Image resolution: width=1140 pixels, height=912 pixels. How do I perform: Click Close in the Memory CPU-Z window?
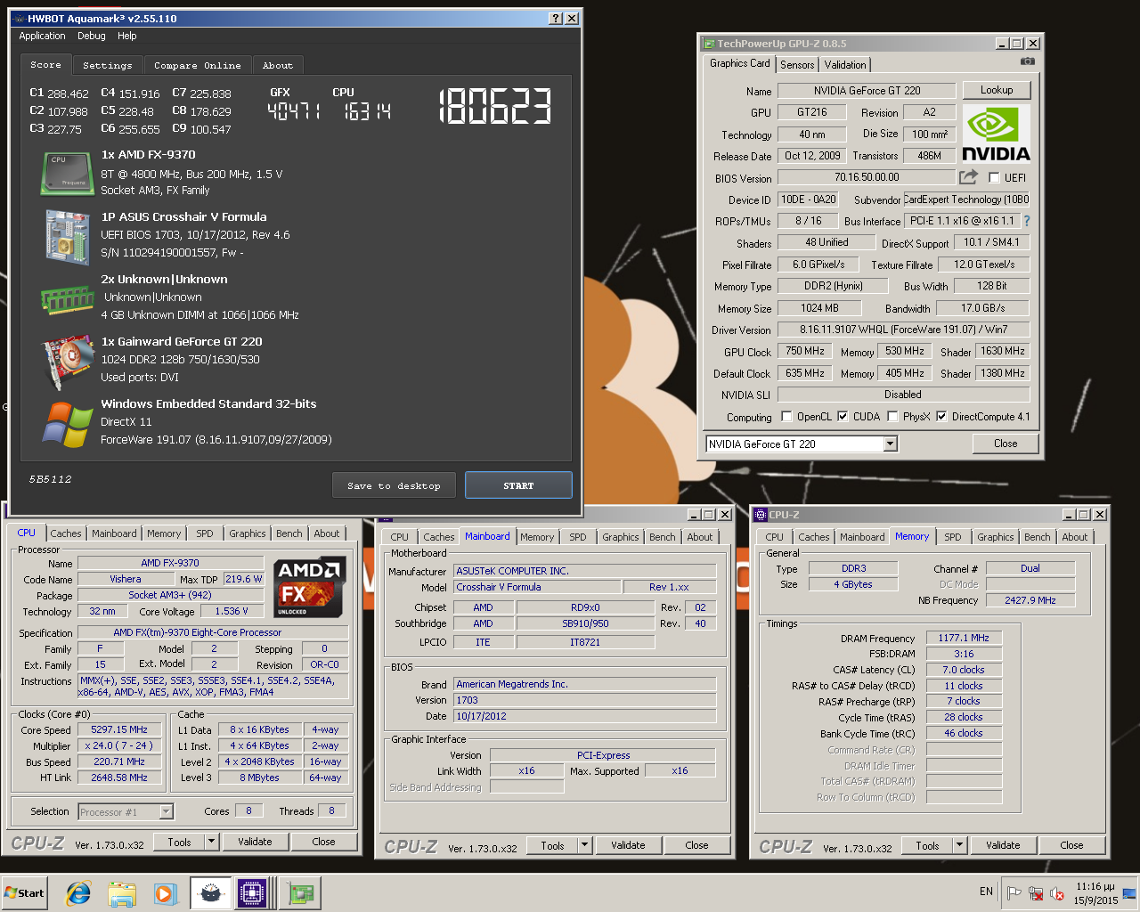click(x=1071, y=845)
